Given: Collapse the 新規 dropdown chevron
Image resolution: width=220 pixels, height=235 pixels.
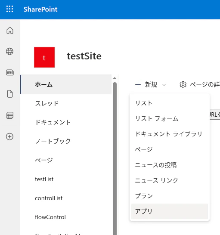Looking at the screenshot, I should (x=164, y=85).
